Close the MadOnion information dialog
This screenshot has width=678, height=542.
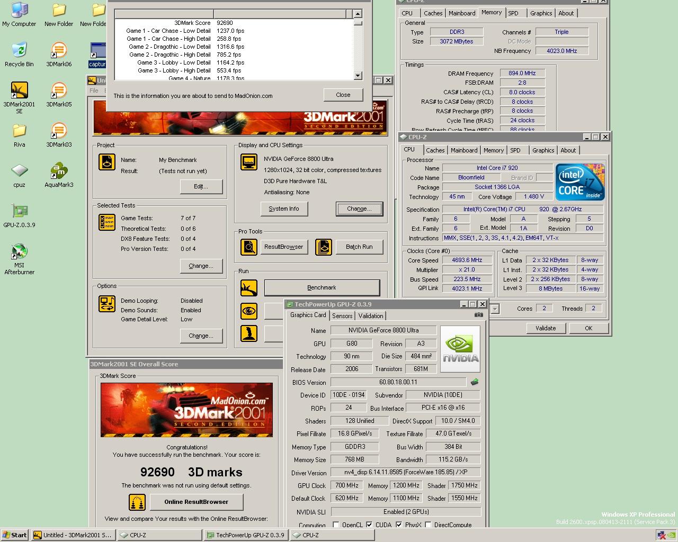pos(343,95)
